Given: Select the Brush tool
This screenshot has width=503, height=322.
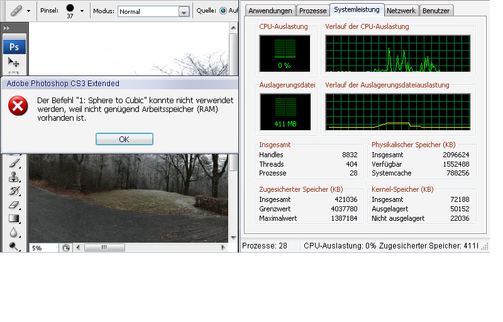Looking at the screenshot, I should pos(14,163).
